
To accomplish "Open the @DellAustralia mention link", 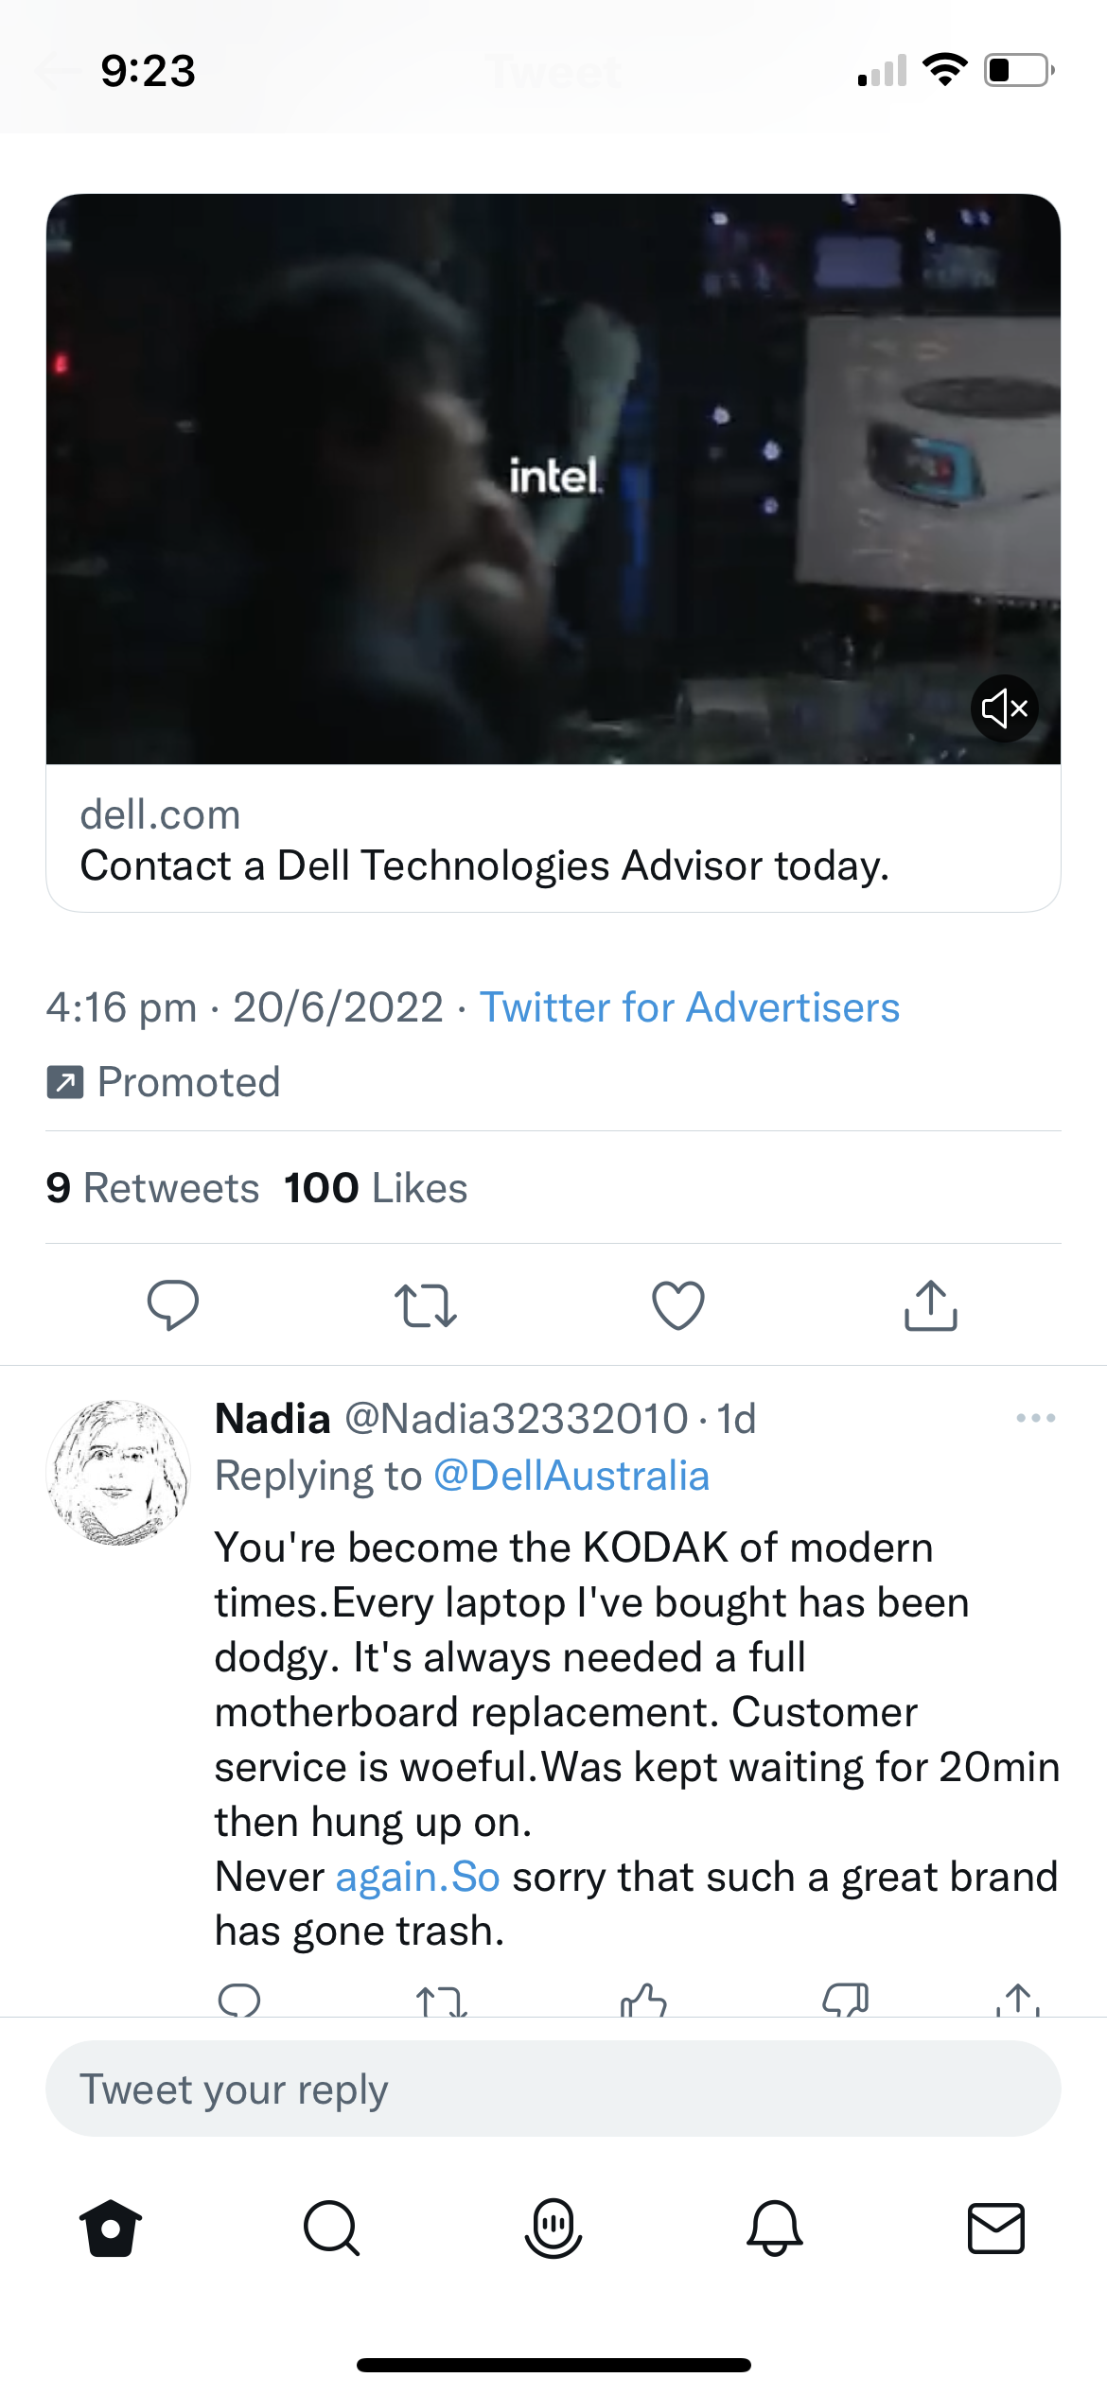I will (x=571, y=1476).
